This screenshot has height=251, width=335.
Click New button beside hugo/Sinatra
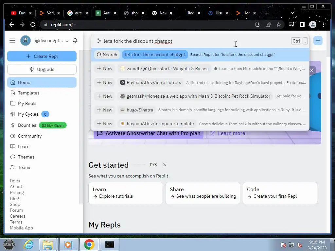pyautogui.click(x=105, y=110)
